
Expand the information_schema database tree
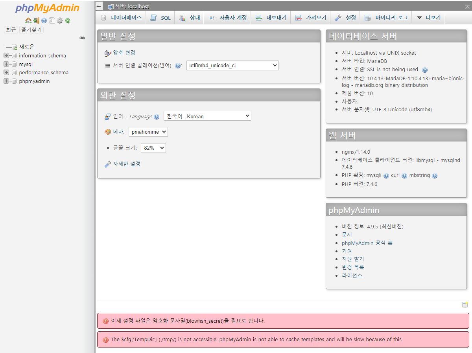[6, 55]
